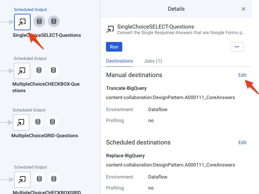Viewport: 259px width, 194px height.
Task: Select the MultipleChoiceCHECKBOXGRID output node icon
Action: (x=22, y=179)
